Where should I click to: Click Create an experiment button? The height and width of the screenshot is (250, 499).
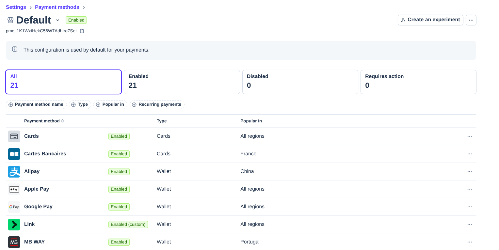point(430,20)
